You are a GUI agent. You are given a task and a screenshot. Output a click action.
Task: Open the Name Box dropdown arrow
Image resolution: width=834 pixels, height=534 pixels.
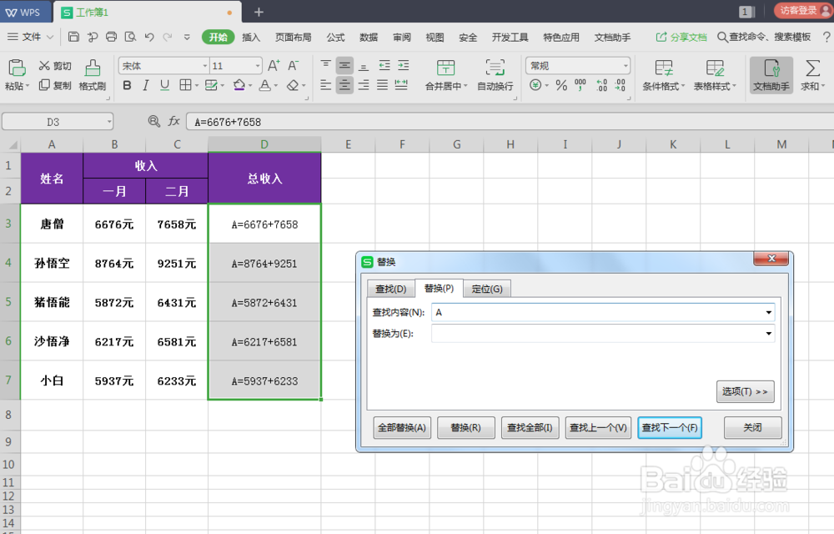pyautogui.click(x=109, y=122)
